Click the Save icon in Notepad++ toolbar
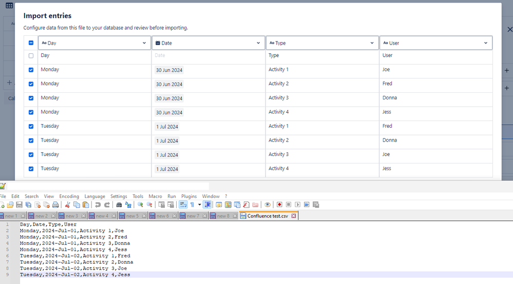This screenshot has width=513, height=284. [20, 205]
